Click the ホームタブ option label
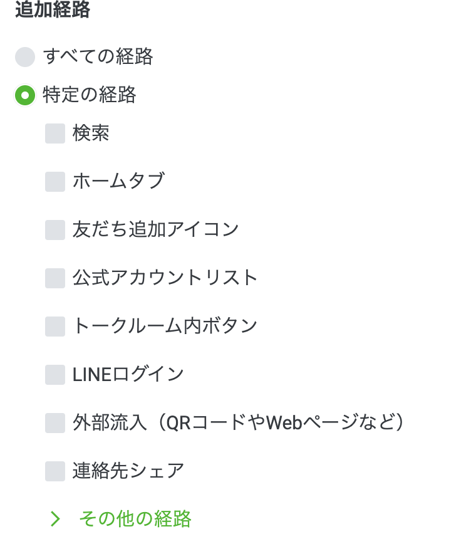Image resolution: width=476 pixels, height=539 pixels. pyautogui.click(x=118, y=182)
